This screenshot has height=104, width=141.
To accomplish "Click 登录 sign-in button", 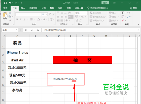I will [105, 3].
